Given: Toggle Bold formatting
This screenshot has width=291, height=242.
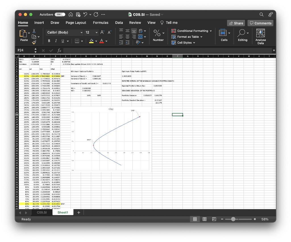Looking at the screenshot, I should coord(49,41).
